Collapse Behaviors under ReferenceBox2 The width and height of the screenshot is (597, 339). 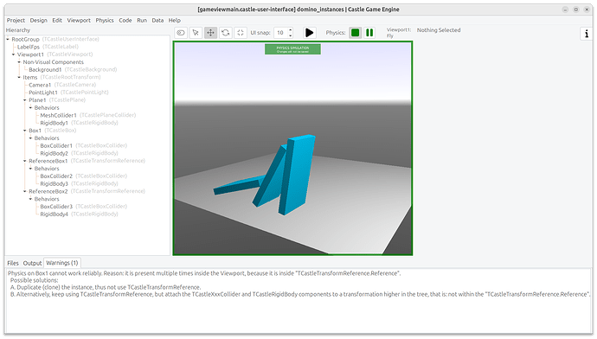tap(30, 199)
